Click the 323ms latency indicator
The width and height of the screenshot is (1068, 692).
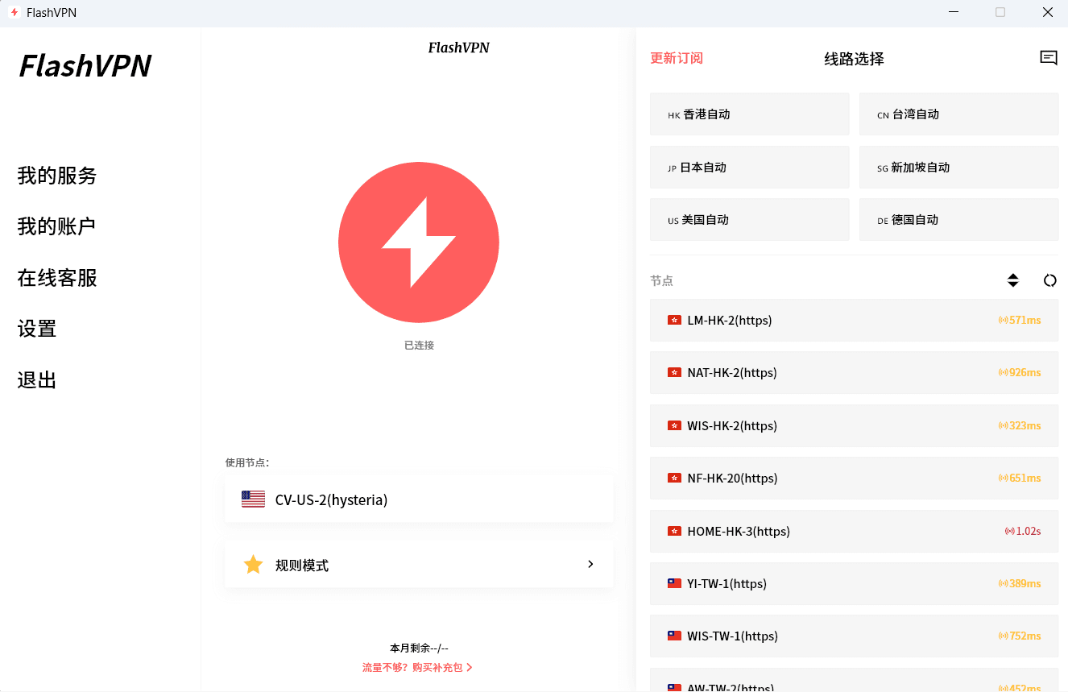pos(1020,425)
